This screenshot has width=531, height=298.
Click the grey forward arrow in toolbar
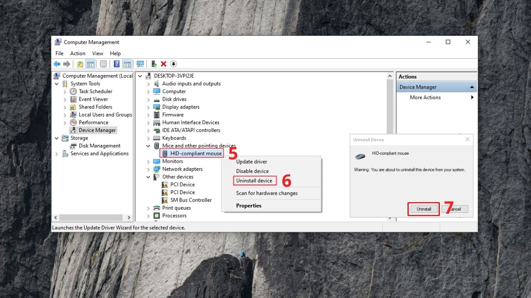click(67, 64)
